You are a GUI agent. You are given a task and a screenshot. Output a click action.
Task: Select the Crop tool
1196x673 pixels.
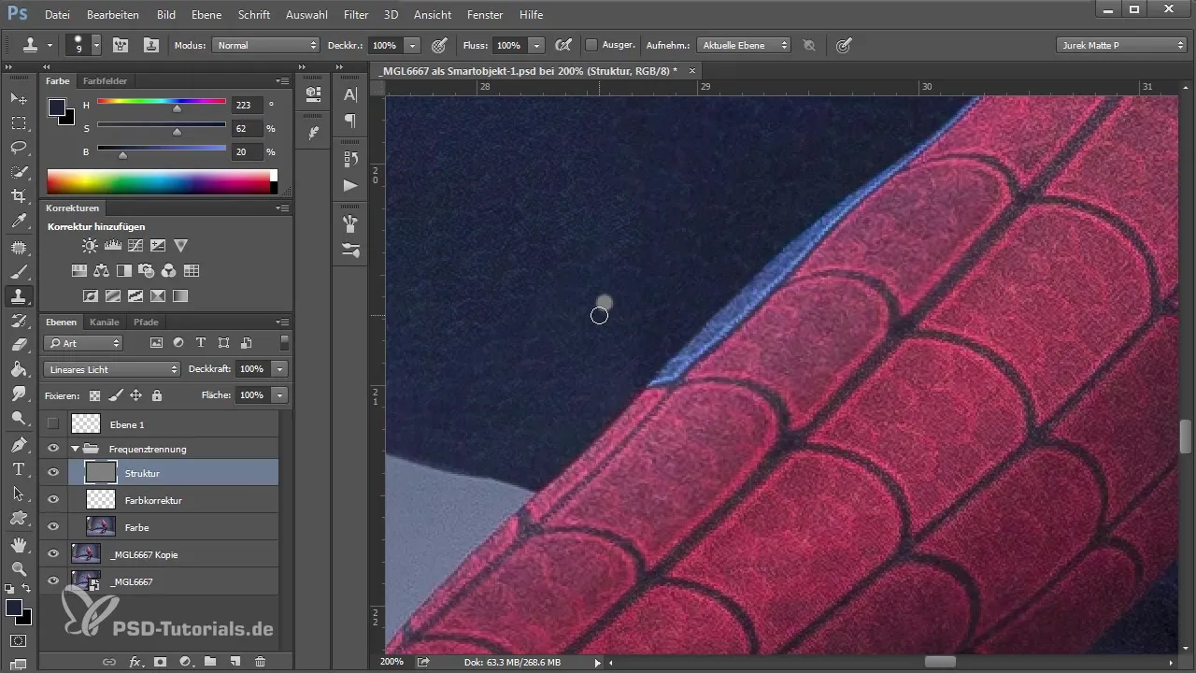[x=18, y=197]
